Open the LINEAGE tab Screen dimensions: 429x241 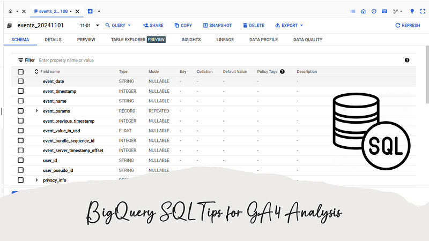225,40
